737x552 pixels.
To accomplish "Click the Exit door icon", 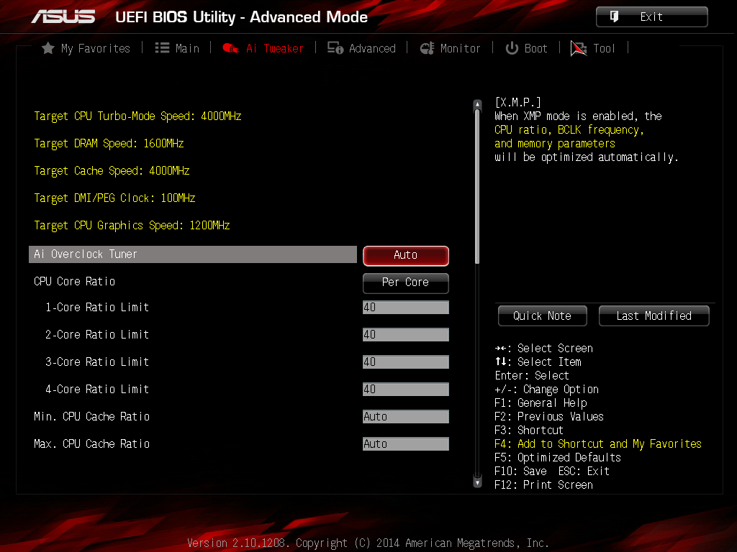I will pos(614,17).
